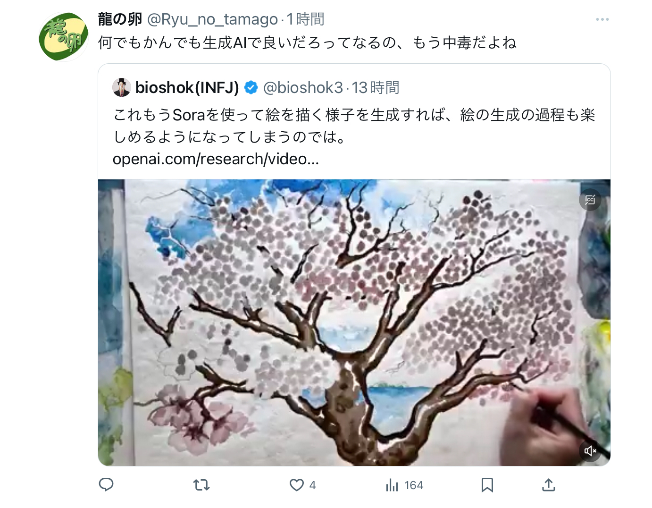Click the blue verified badge
The height and width of the screenshot is (508, 652).
251,87
